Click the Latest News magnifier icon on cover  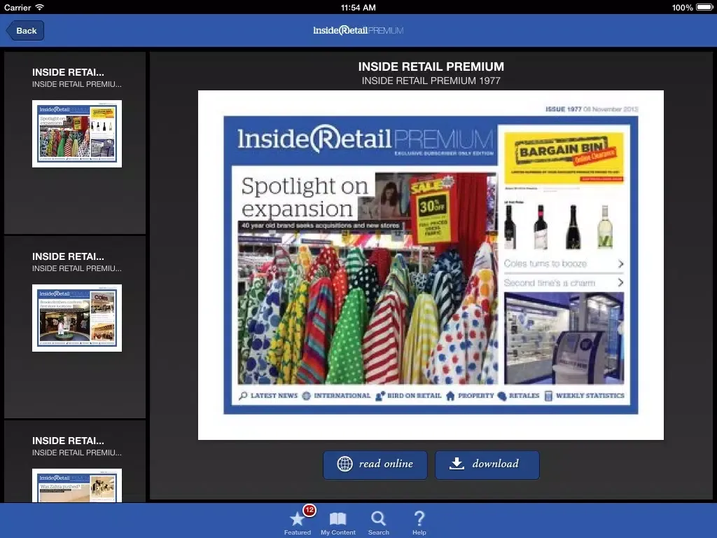[243, 396]
